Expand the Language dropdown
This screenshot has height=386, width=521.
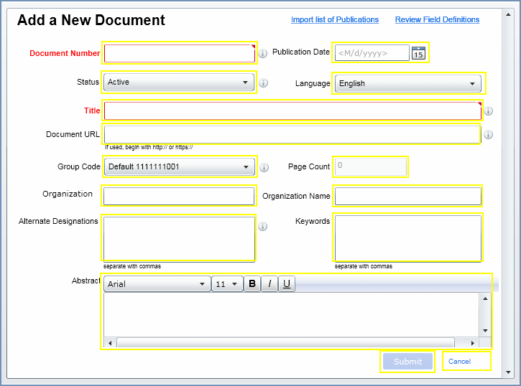coord(407,83)
